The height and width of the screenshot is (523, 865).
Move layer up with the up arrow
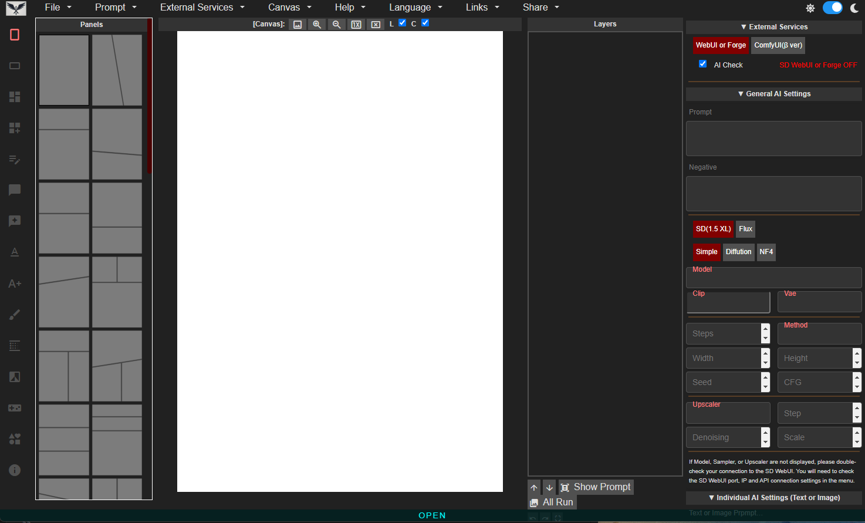(534, 487)
